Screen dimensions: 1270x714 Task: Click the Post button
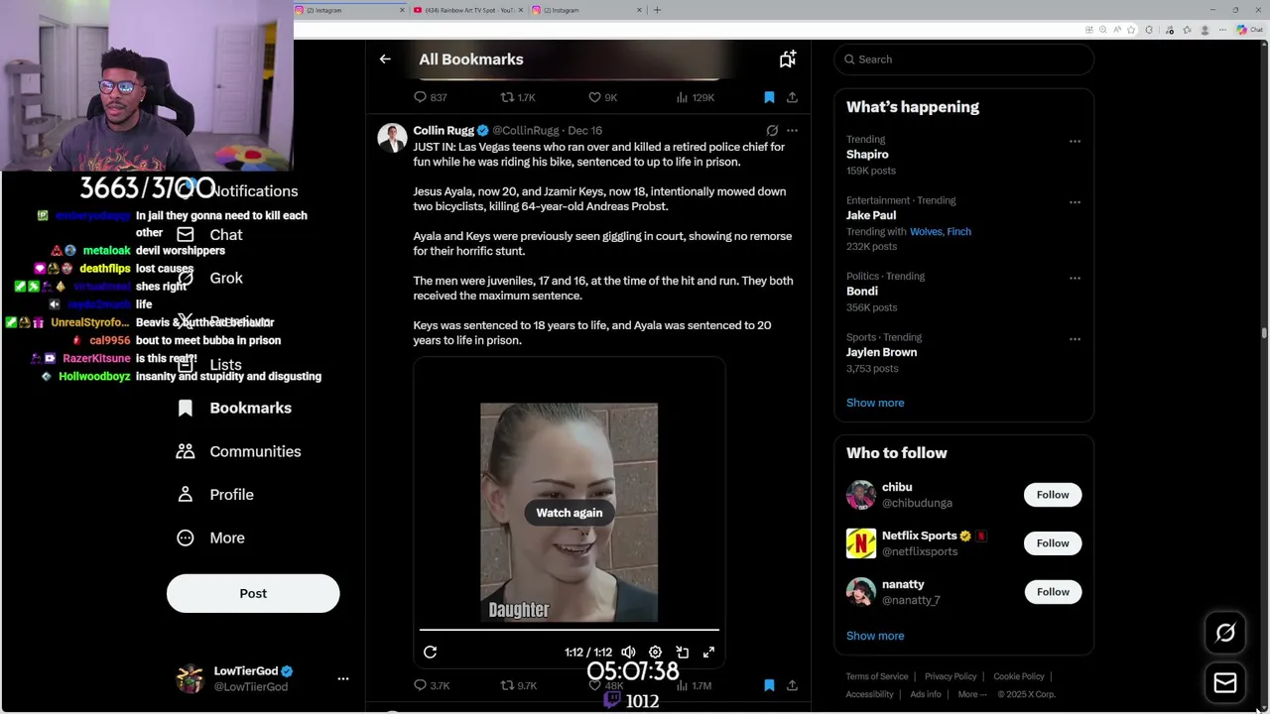[x=253, y=593]
